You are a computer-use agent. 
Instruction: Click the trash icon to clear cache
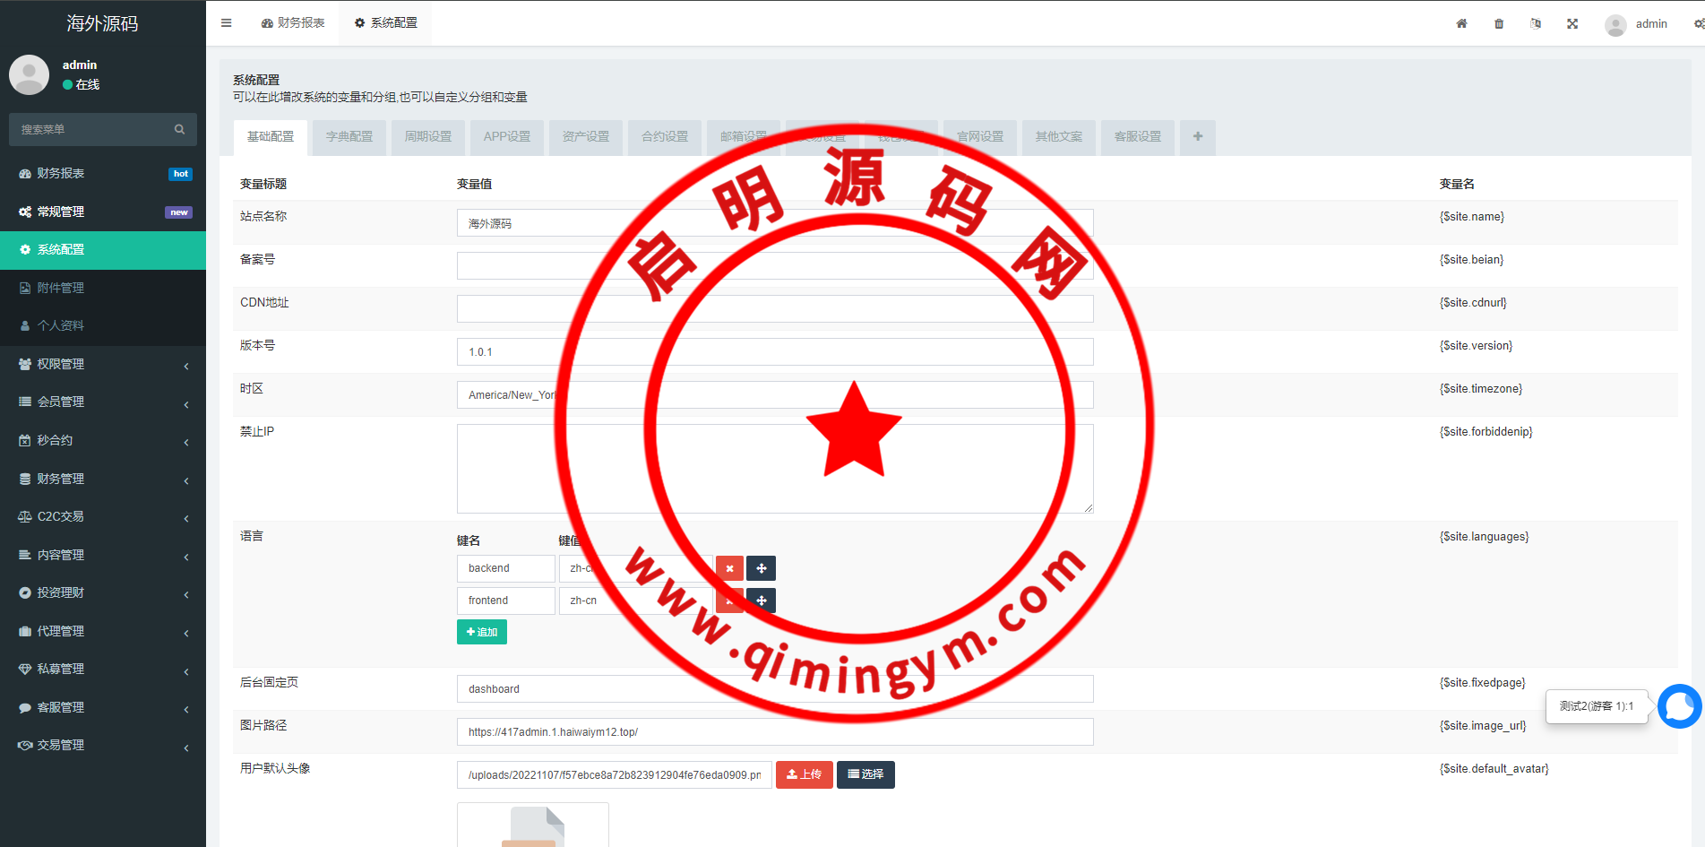coord(1499,23)
